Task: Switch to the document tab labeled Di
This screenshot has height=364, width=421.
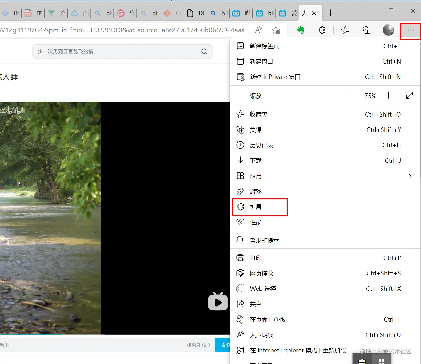Action: [x=195, y=13]
